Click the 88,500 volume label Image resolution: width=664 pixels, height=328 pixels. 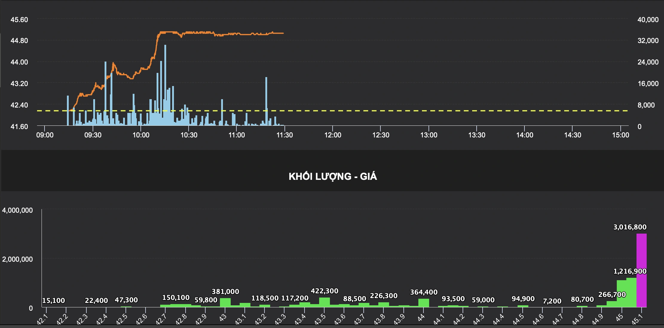click(354, 299)
